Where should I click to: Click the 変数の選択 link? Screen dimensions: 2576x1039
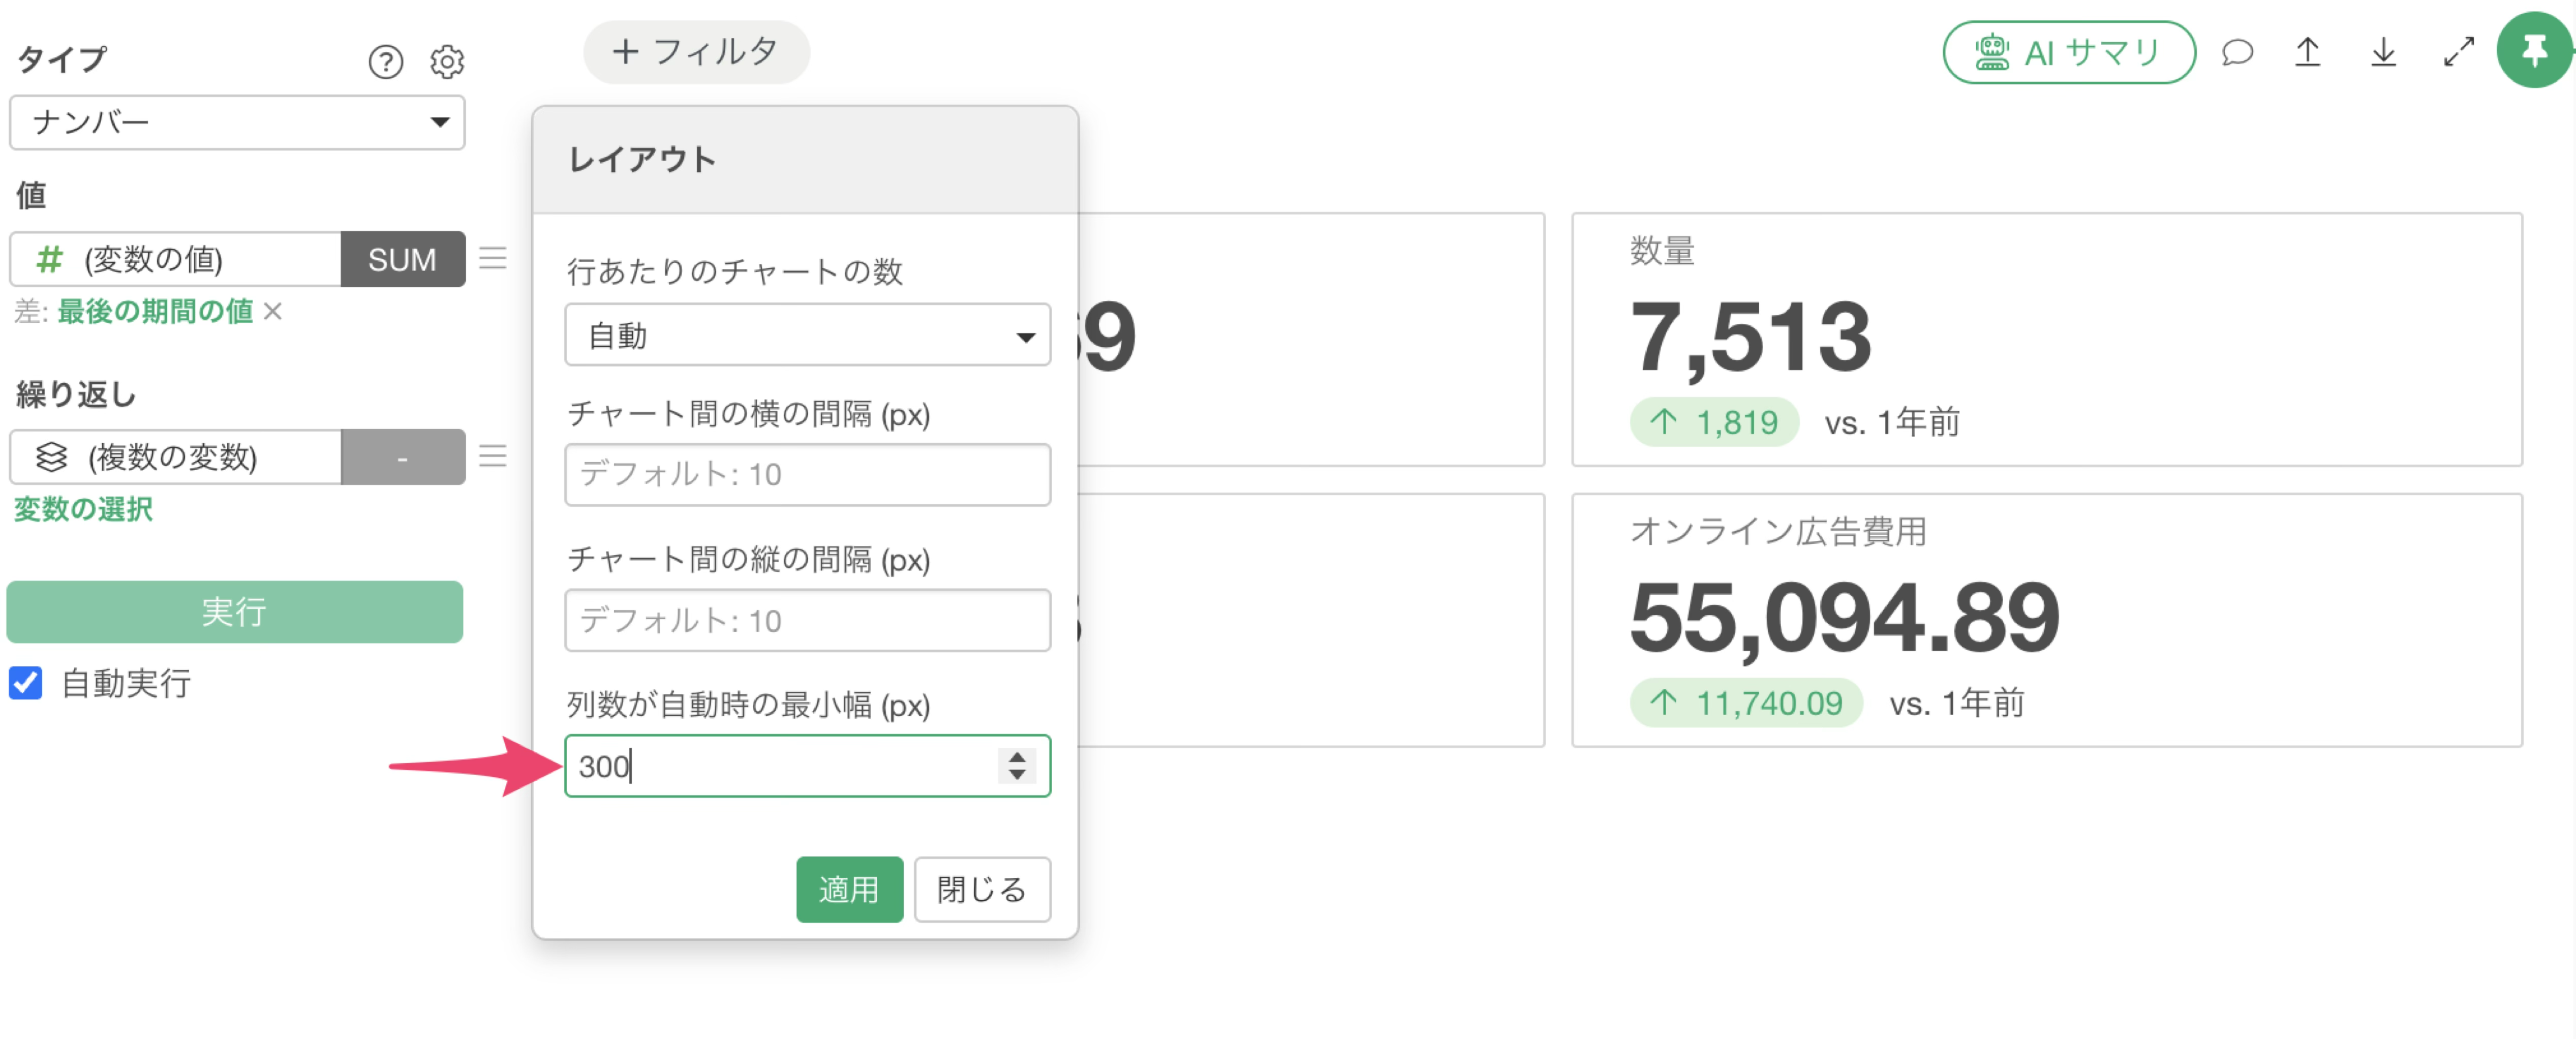[83, 509]
